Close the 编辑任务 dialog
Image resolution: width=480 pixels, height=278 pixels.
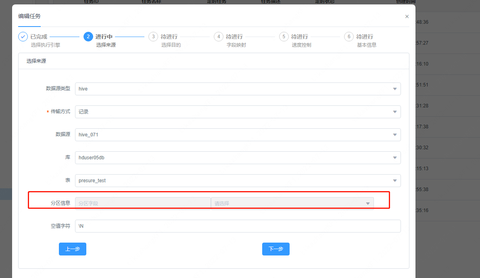(x=407, y=16)
